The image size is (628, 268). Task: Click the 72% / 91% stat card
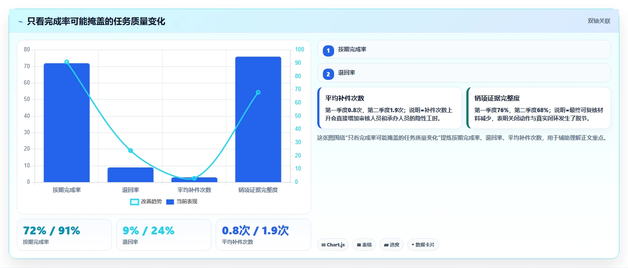(x=64, y=235)
